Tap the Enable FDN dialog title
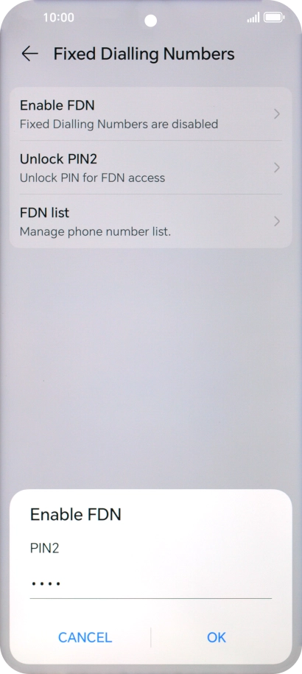 [76, 514]
